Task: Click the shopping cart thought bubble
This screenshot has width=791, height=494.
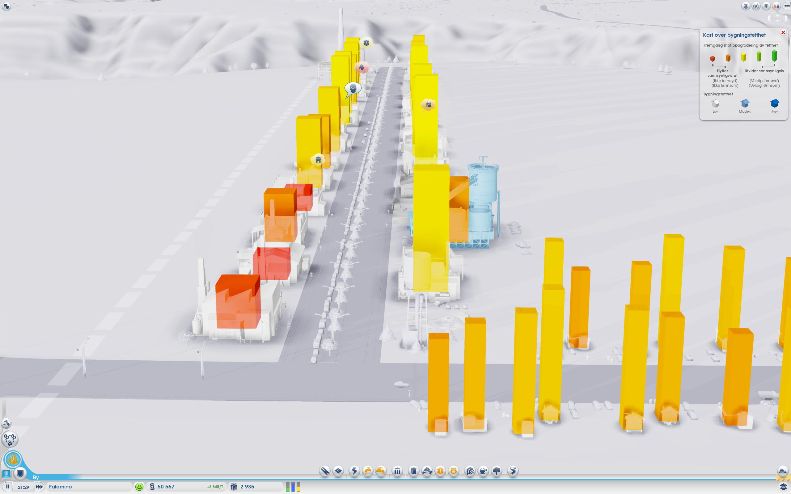Action: (x=318, y=160)
